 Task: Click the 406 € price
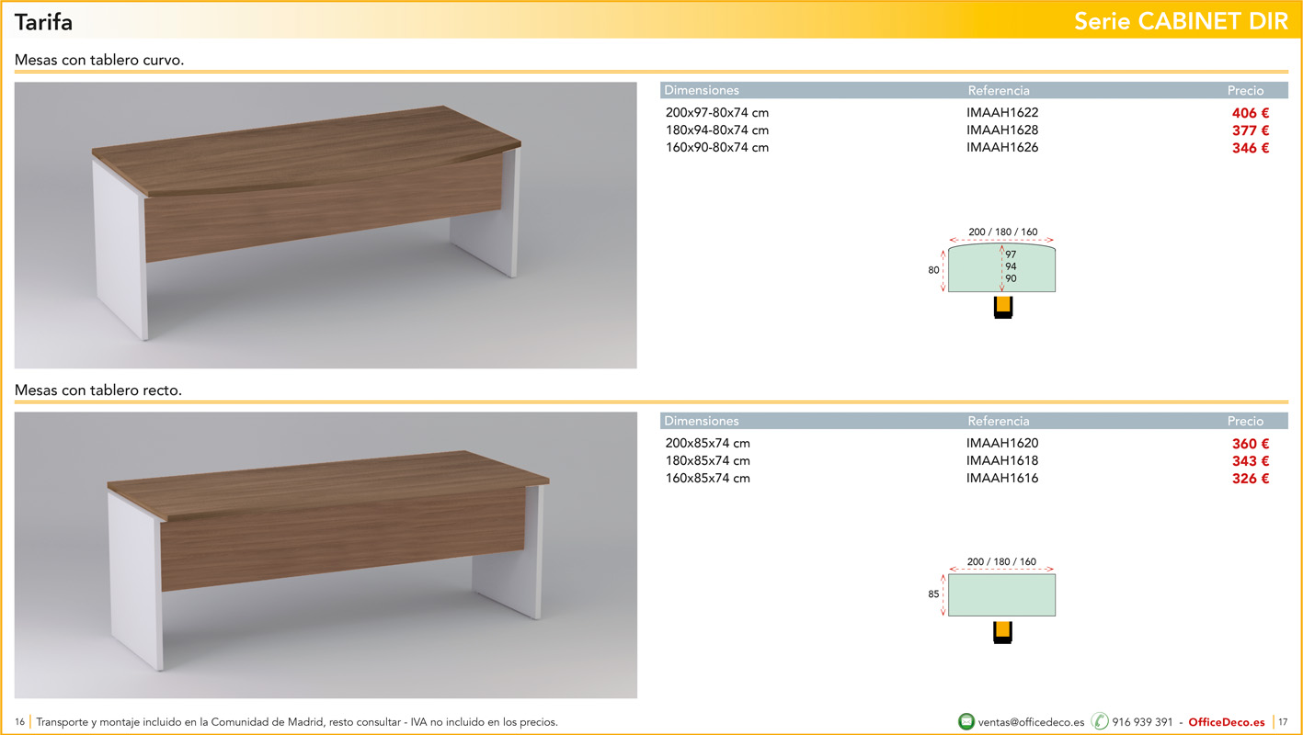tap(1251, 113)
